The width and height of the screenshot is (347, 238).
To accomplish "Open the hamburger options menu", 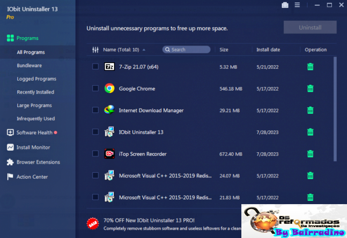I will pos(297,5).
